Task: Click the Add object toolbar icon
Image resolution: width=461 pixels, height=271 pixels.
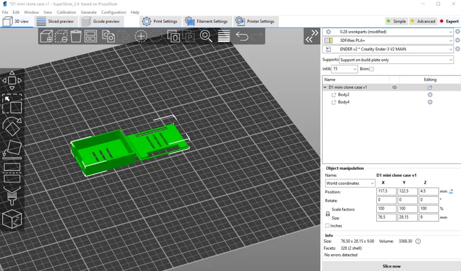Action: pyautogui.click(x=46, y=36)
